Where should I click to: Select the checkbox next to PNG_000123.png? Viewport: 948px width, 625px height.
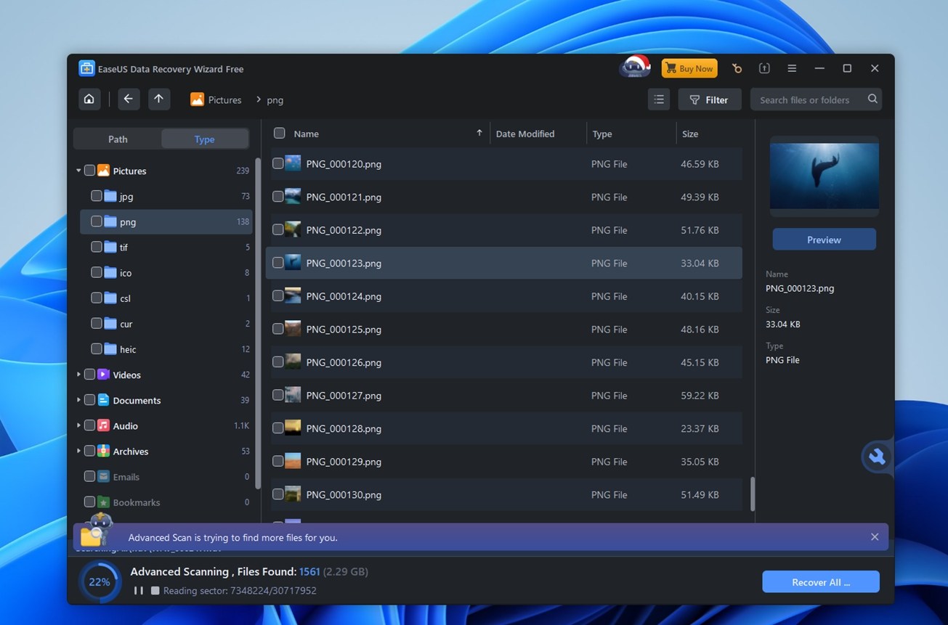tap(277, 263)
